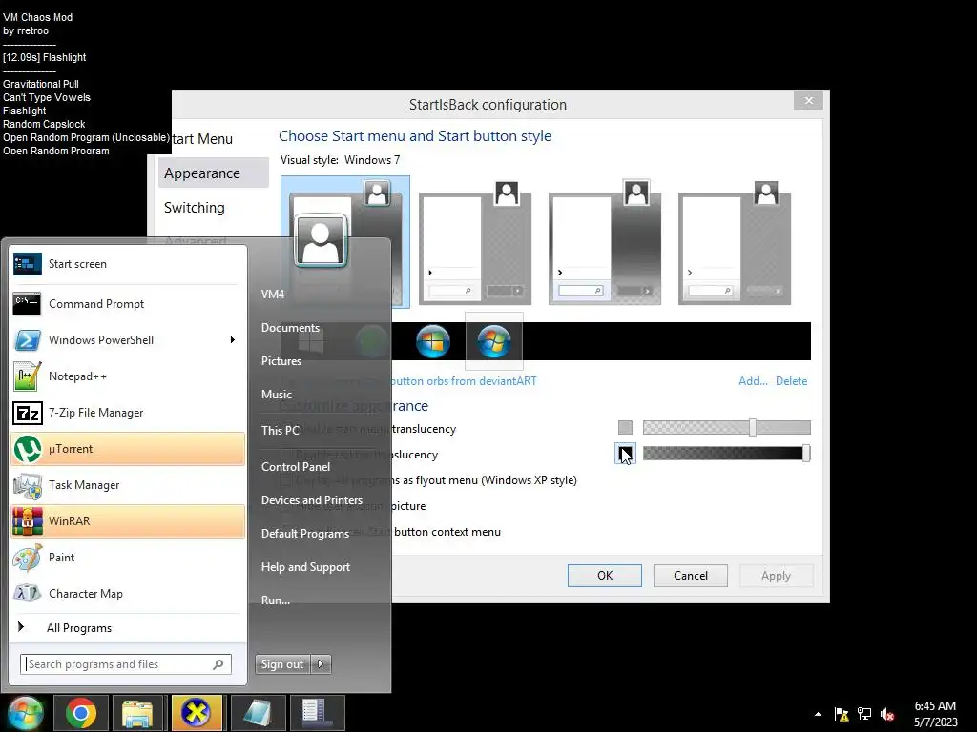Open Start screen from Start menu
Screen dimensions: 977x732
pos(128,264)
